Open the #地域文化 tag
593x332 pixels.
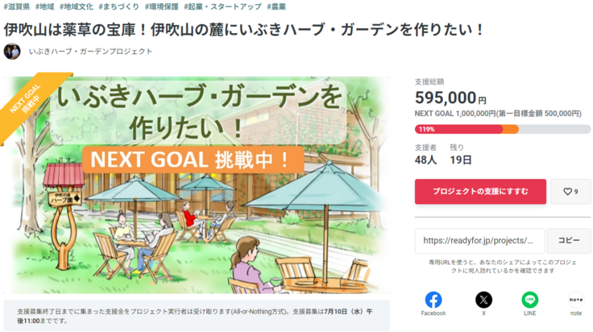[77, 6]
